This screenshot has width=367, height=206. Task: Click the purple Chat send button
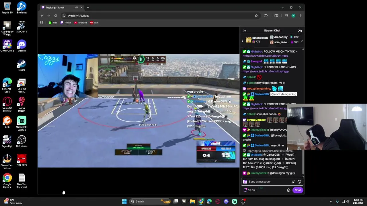tap(298, 190)
